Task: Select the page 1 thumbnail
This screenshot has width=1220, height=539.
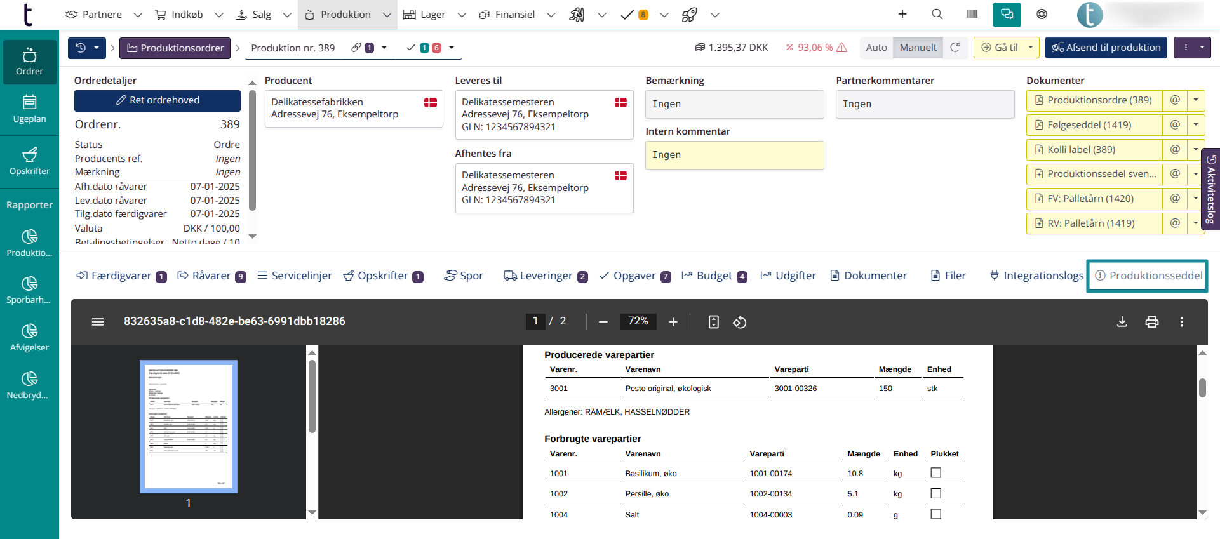Action: pos(189,426)
